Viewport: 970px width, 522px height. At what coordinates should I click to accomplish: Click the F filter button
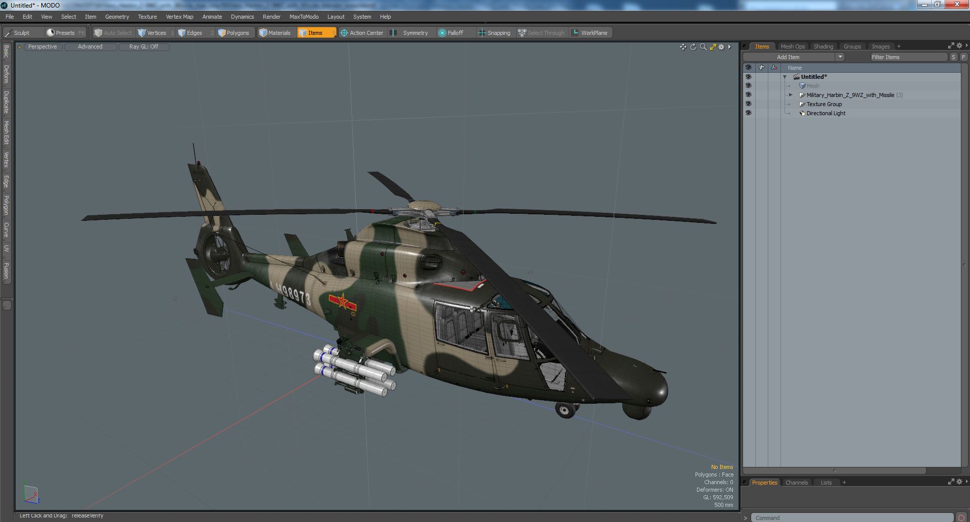pyautogui.click(x=963, y=57)
